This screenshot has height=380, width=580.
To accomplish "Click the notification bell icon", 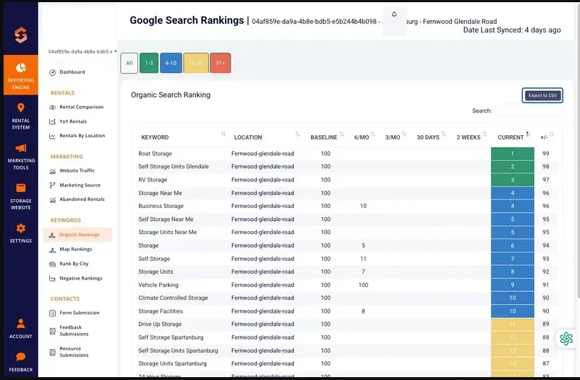I will click(x=394, y=14).
